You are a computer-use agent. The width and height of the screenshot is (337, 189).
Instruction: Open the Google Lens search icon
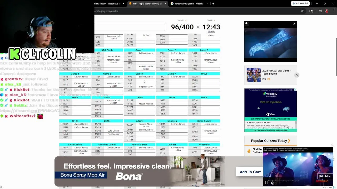[311, 11]
